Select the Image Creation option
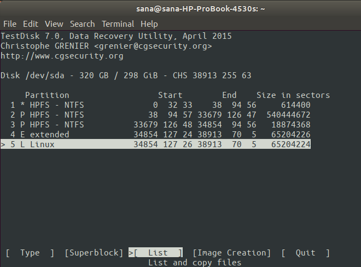 (232, 253)
